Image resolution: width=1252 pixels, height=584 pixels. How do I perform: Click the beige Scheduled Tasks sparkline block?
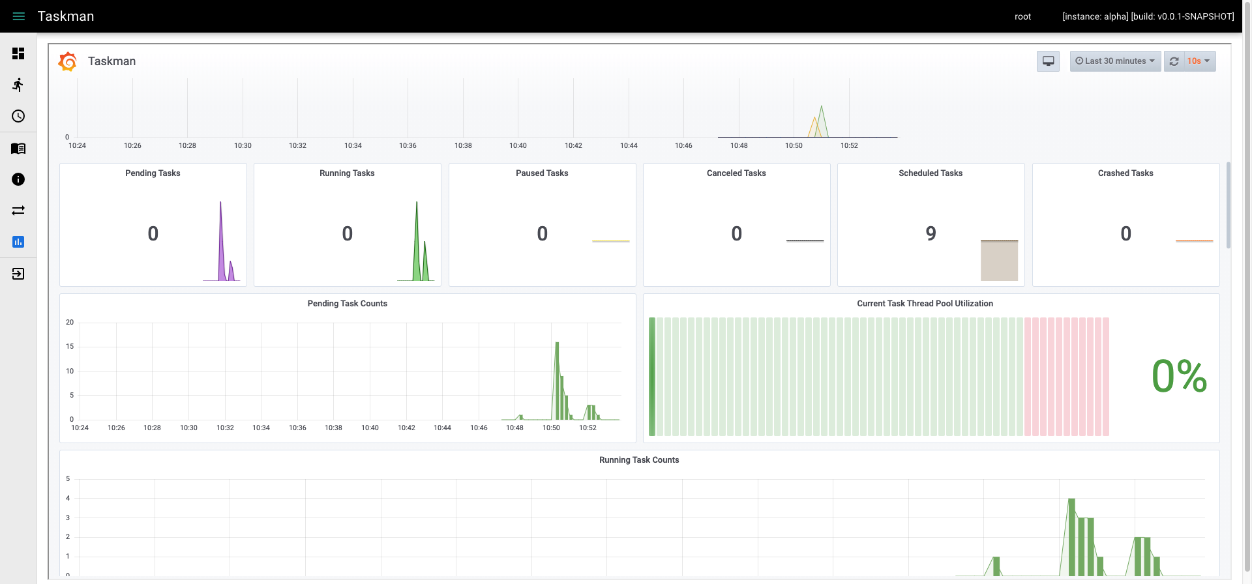pos(999,261)
